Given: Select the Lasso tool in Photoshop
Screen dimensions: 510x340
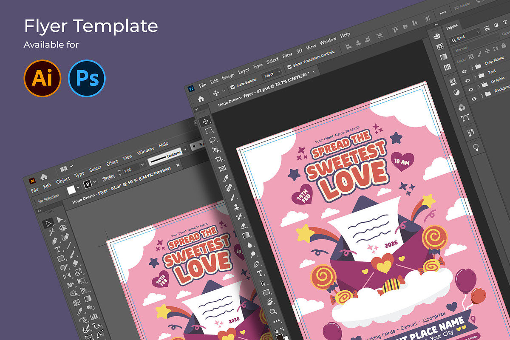Looking at the screenshot, I should (x=212, y=140).
